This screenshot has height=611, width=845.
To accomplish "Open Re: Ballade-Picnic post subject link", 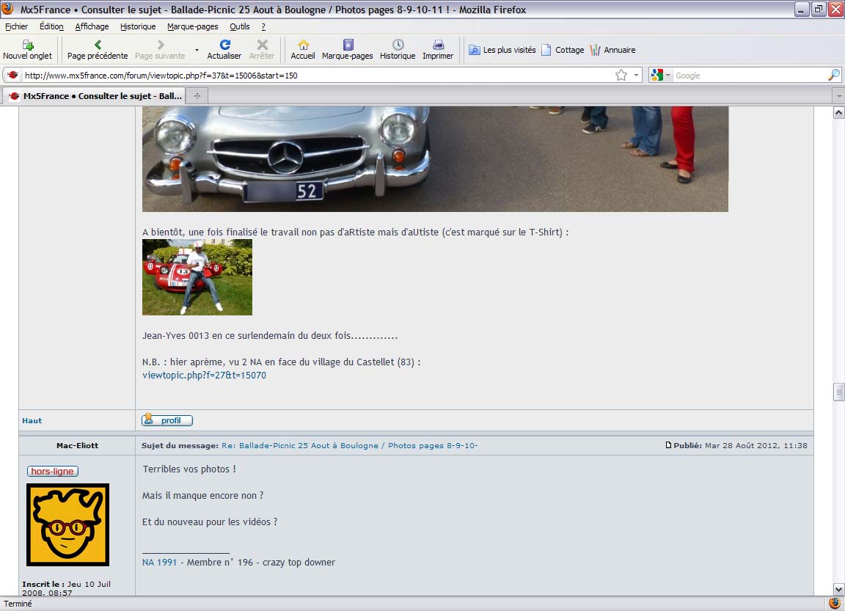I will pos(350,445).
